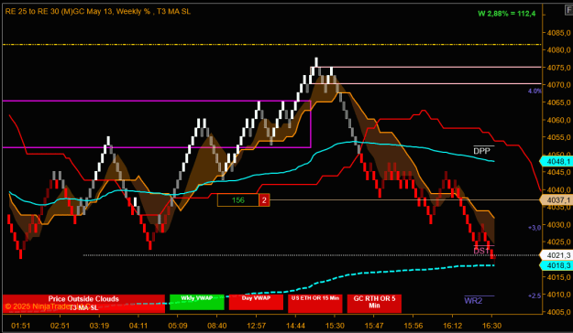
Task: Click the 03:19 time axis label
Action: (x=99, y=326)
